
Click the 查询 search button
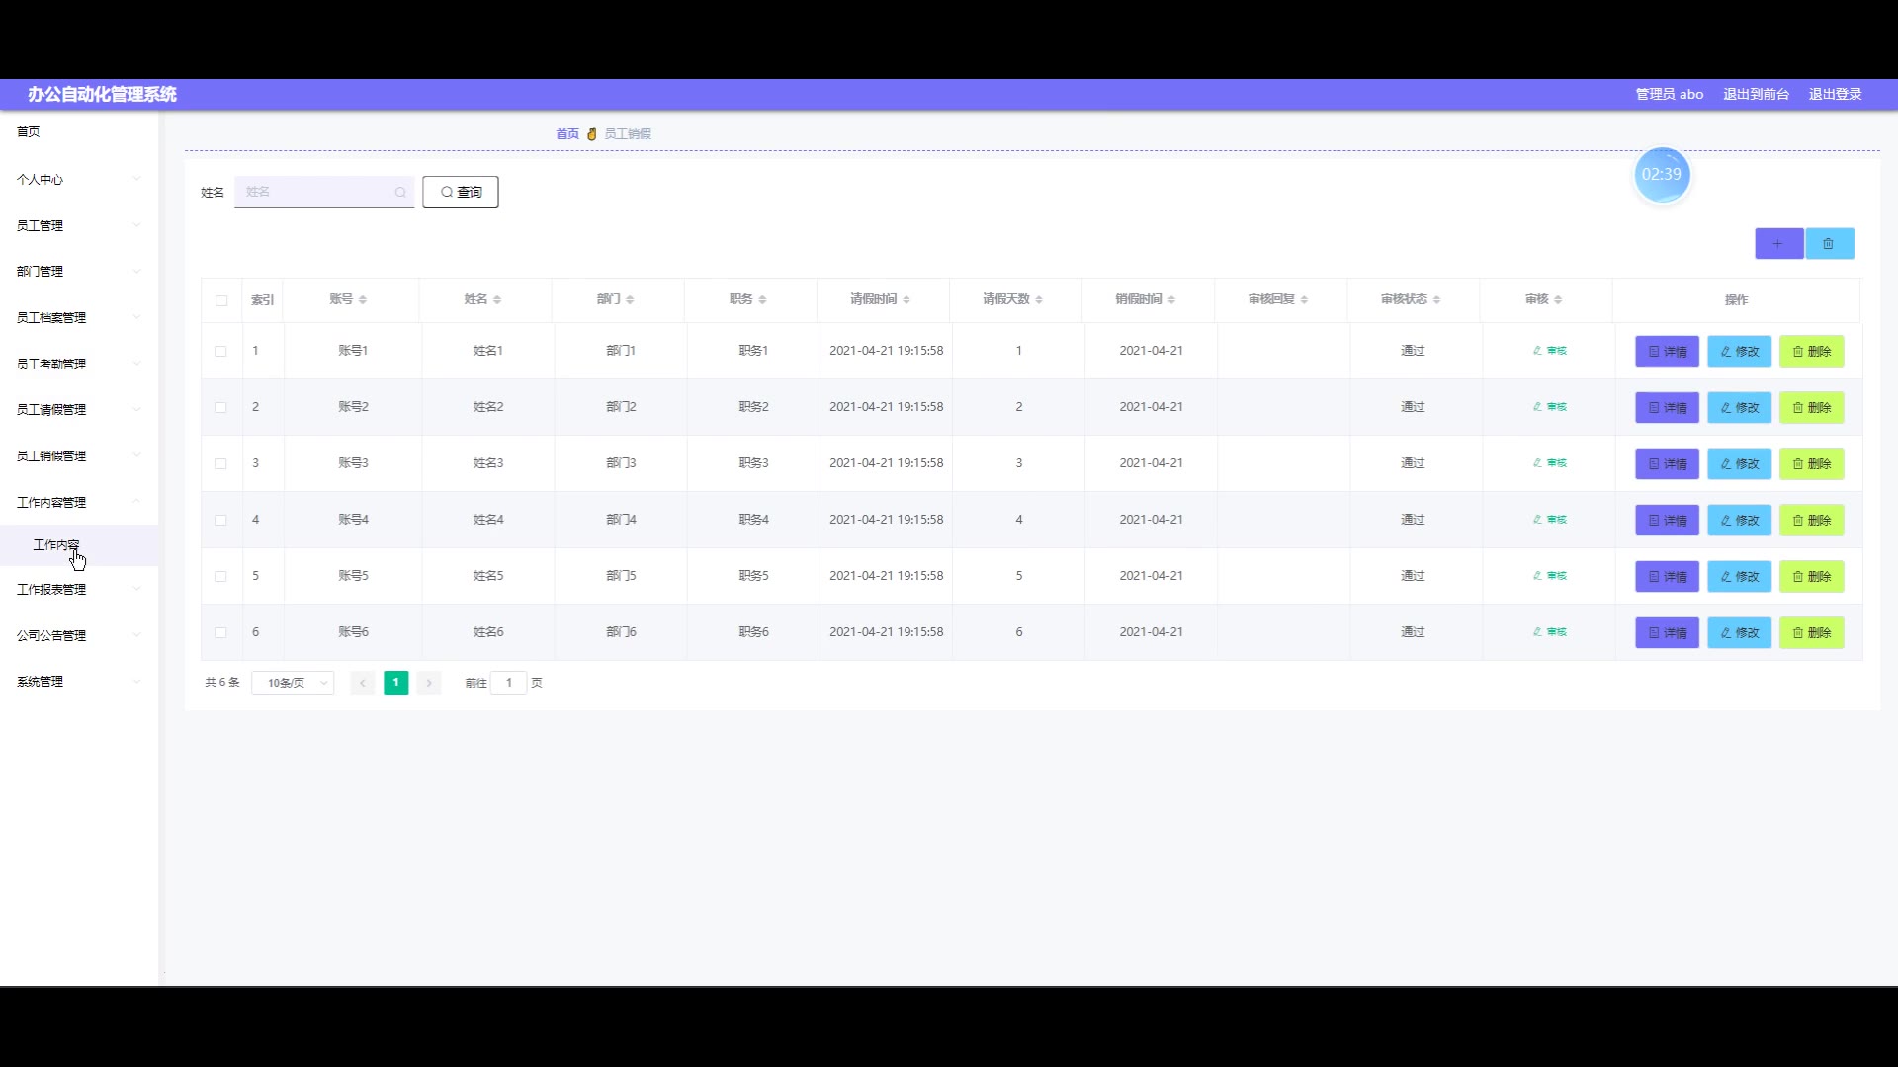461,193
